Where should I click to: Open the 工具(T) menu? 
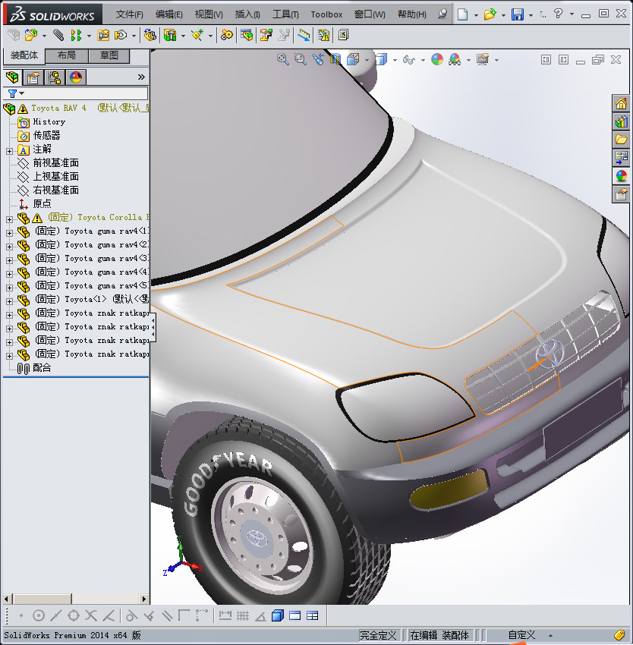point(285,14)
